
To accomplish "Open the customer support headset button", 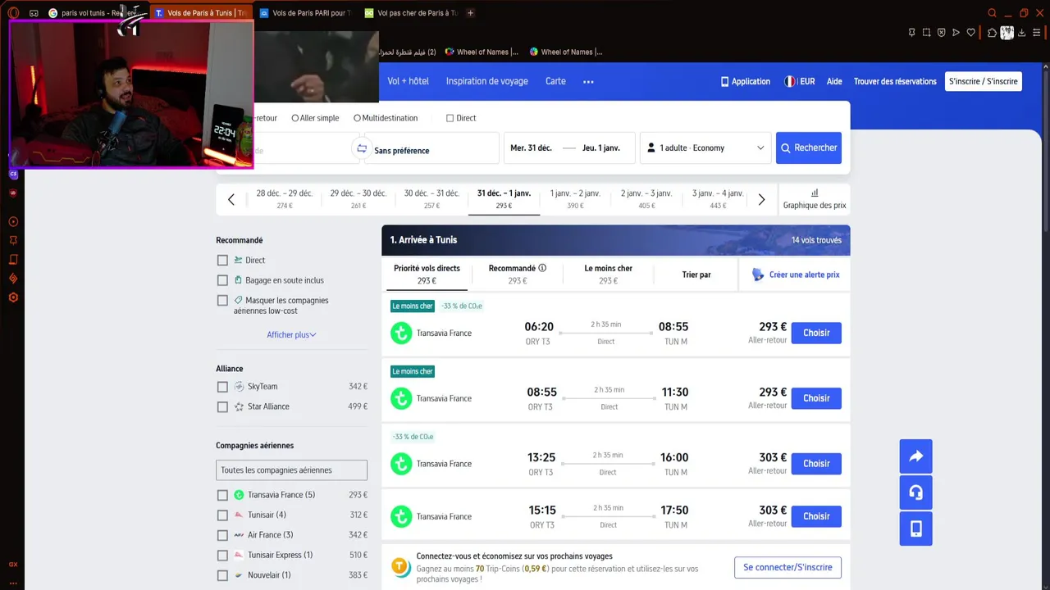I will [916, 492].
